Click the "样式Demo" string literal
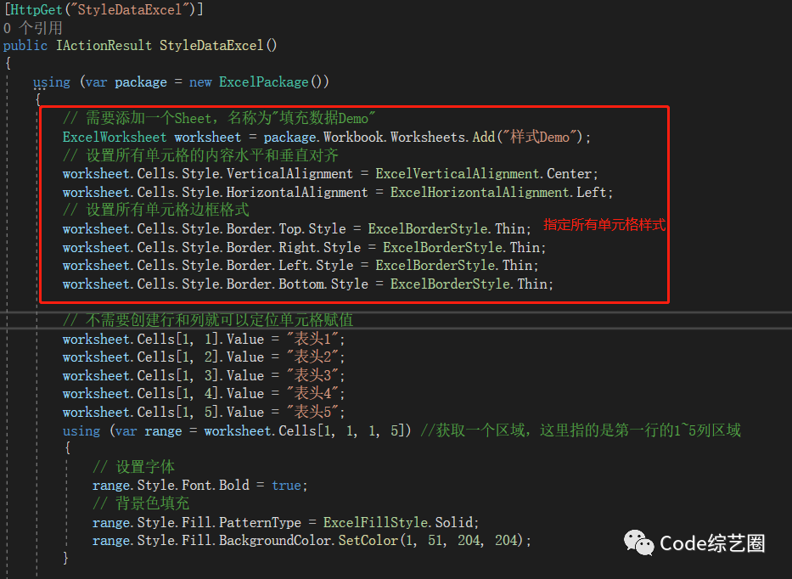 pyautogui.click(x=539, y=137)
